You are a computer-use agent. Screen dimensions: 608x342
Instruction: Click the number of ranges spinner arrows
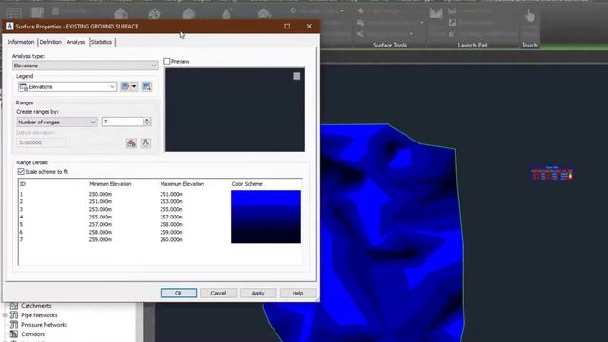(147, 123)
